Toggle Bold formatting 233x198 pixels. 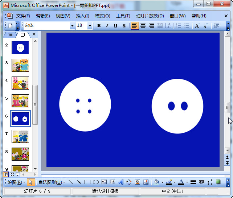click(x=99, y=26)
